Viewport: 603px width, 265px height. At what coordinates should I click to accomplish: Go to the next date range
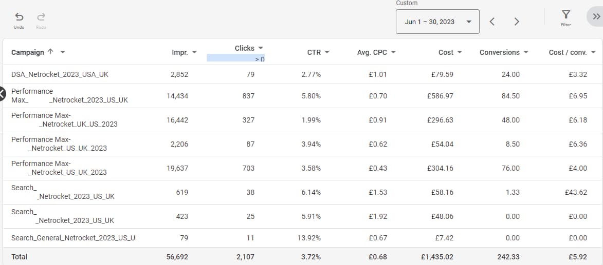[x=517, y=22]
